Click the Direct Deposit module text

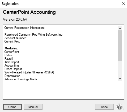(x=13, y=69)
